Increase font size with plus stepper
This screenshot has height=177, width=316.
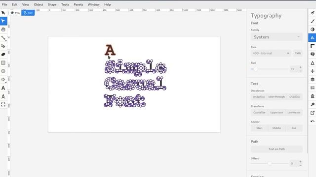301,67
